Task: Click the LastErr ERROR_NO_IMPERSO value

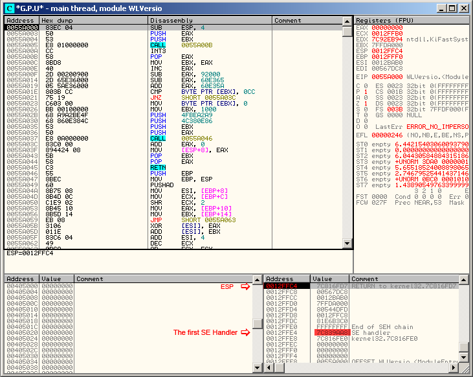Action: (x=437, y=127)
